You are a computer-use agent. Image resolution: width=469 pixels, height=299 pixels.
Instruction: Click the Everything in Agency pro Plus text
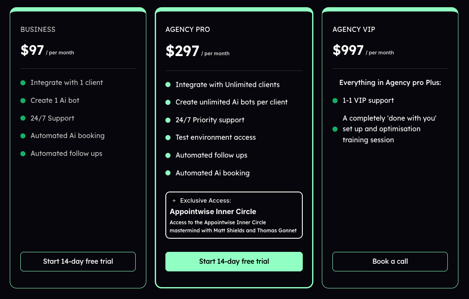390,83
